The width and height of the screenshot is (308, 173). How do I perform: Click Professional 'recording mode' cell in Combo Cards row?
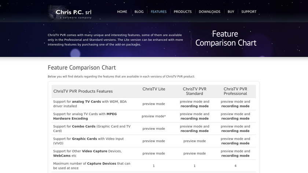235,128
